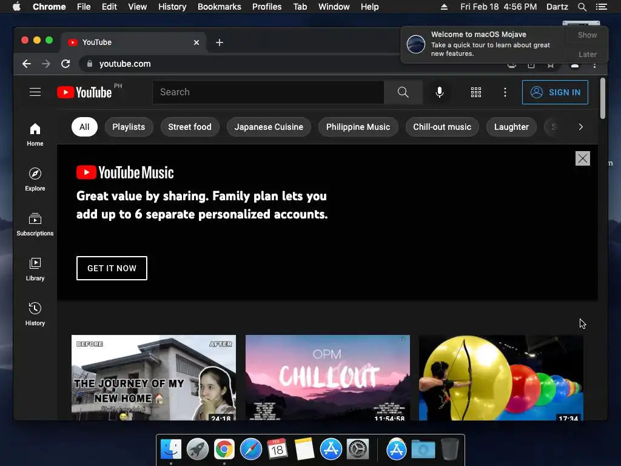Open Safari from the Dock
This screenshot has width=621, height=466.
click(x=250, y=450)
